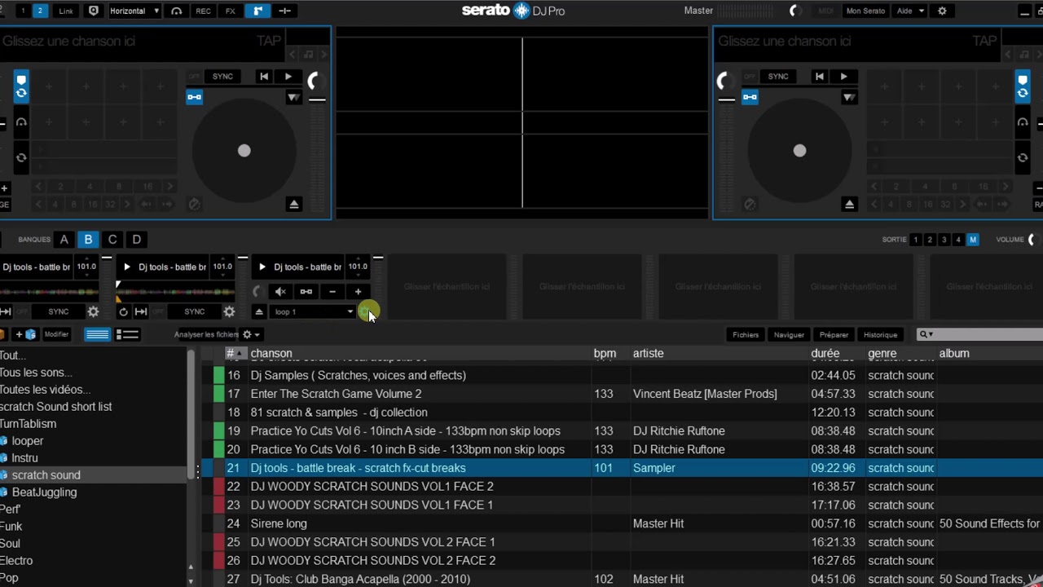Adjust the Master volume knob

795,11
